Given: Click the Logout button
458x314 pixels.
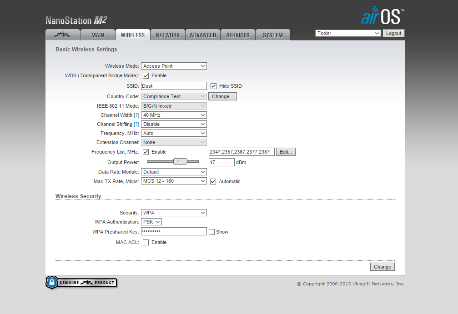Looking at the screenshot, I should click(393, 33).
